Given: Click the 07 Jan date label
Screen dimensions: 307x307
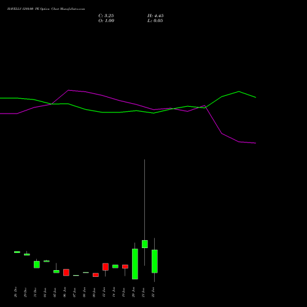Looking at the screenshot, I should [74, 292].
